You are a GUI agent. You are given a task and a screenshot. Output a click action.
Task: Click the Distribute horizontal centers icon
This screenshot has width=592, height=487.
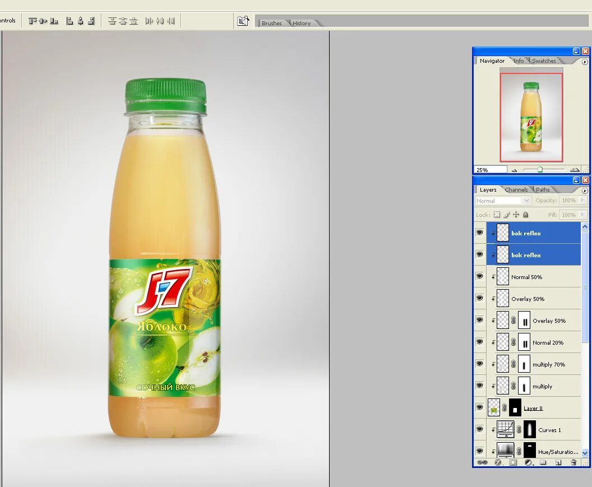[160, 21]
